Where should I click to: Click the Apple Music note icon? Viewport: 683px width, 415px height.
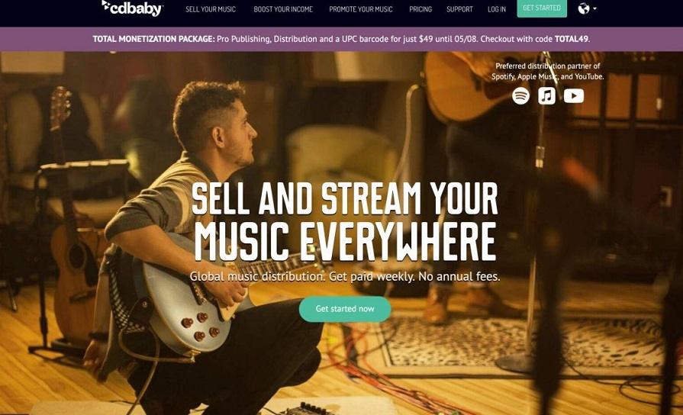pos(546,96)
